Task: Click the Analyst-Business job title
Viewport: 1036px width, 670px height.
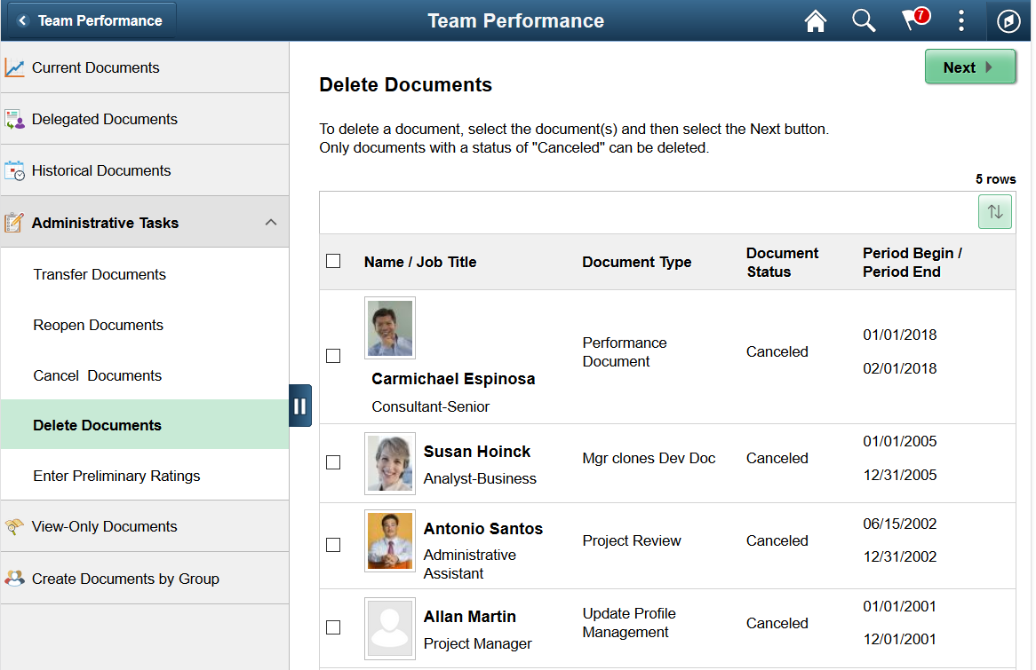Action: pos(480,478)
